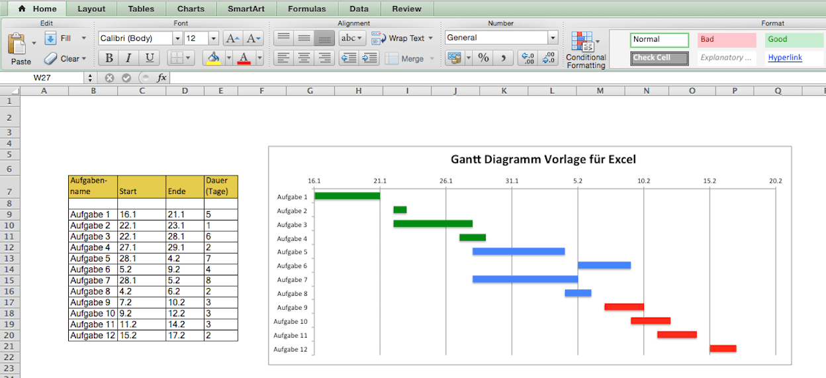Toggle Italic formatting
826x378 pixels.
(128, 58)
